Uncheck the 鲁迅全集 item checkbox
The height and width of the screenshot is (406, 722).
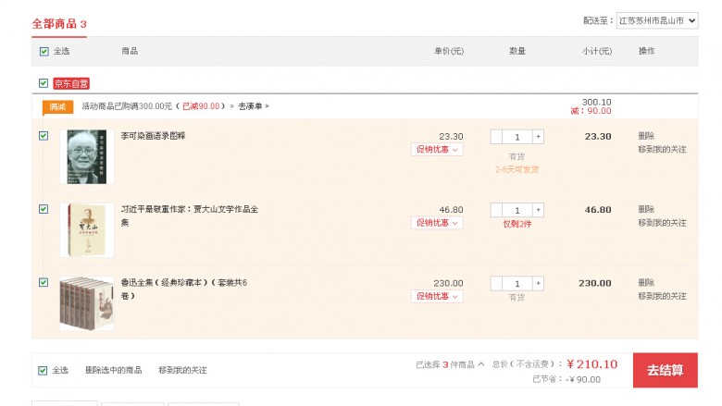(x=44, y=282)
